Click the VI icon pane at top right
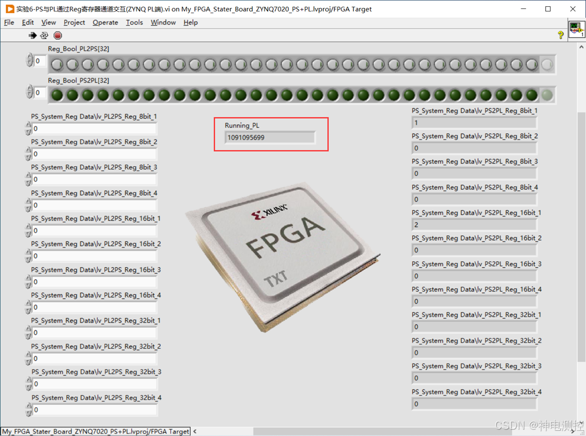The image size is (586, 436). pyautogui.click(x=577, y=29)
